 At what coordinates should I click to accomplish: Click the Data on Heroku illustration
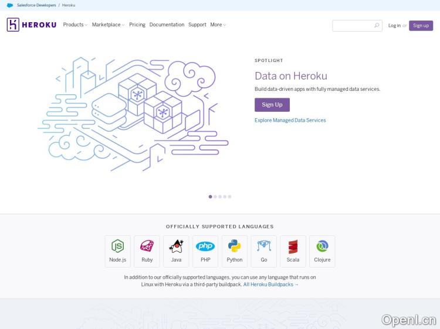tap(133, 114)
